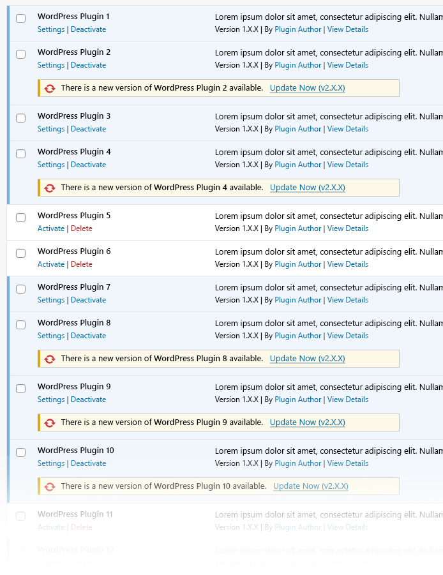This screenshot has width=443, height=575.
Task: Activate WordPress Plugin 6
Action: (x=51, y=264)
